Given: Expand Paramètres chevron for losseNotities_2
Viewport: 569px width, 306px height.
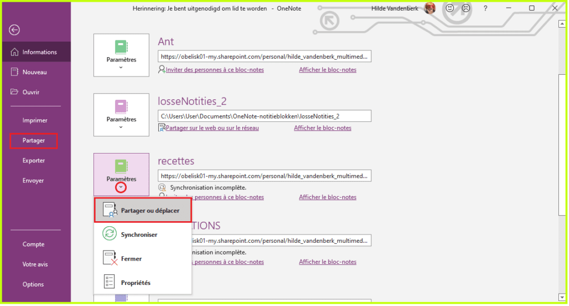Looking at the screenshot, I should (121, 127).
